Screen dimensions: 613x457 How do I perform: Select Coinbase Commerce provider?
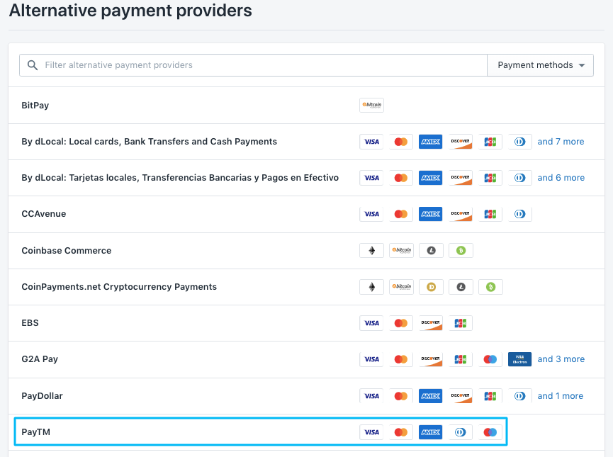[306, 251]
